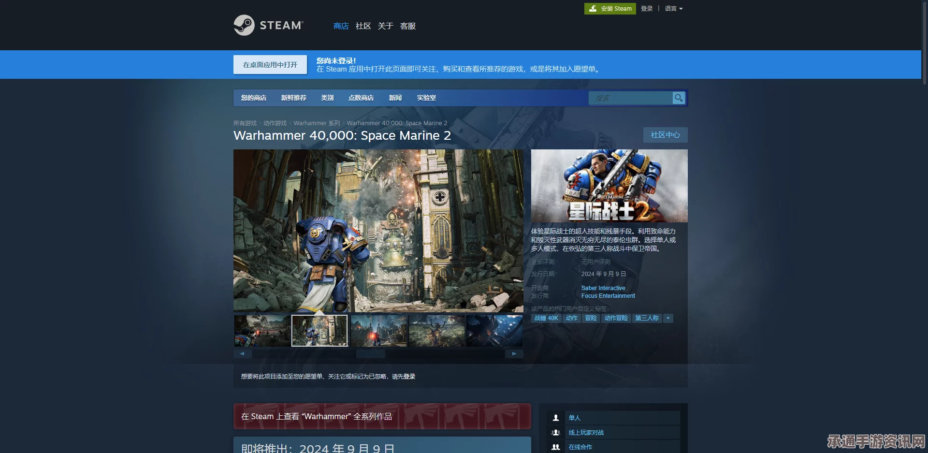Open the 语言 language dropdown
The width and height of the screenshot is (928, 453).
tap(673, 9)
